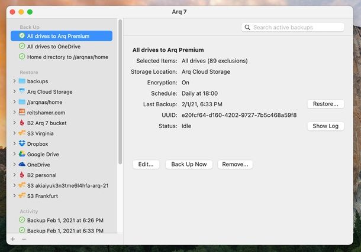Expand the backups tree row
Image resolution: width=361 pixels, height=252 pixels.
pos(14,81)
